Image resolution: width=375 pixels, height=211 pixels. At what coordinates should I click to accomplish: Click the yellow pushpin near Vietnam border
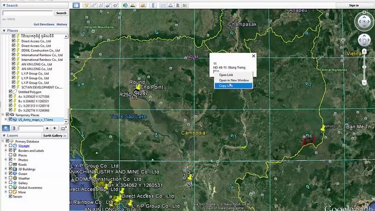pyautogui.click(x=323, y=128)
